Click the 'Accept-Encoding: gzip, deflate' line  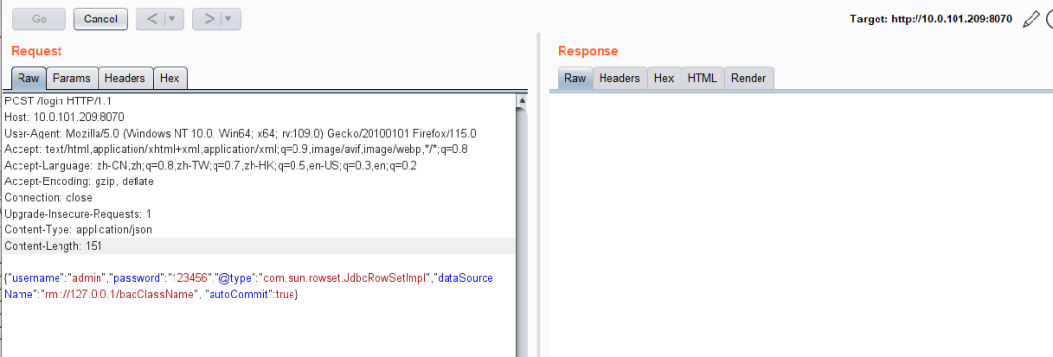pyautogui.click(x=79, y=181)
